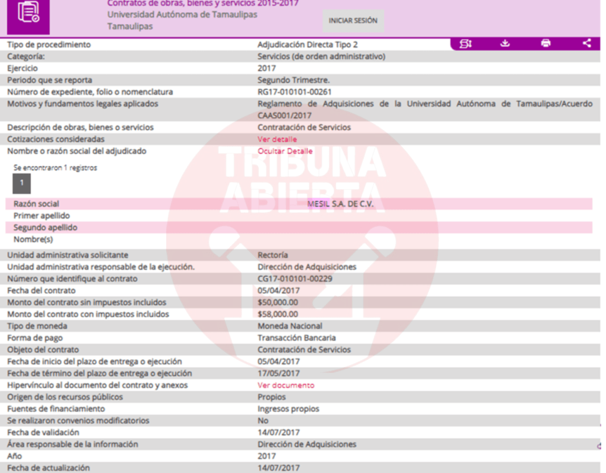Image resolution: width=606 pixels, height=473 pixels.
Task: Click the 'Tamaulipas' state label in header
Action: [130, 27]
